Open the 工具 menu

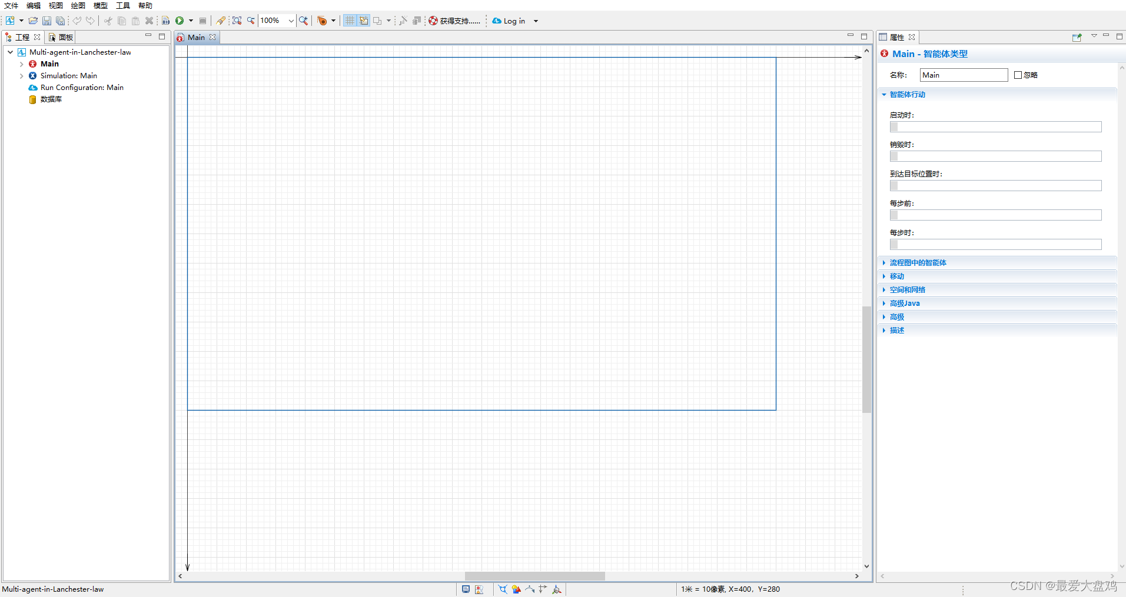tap(123, 5)
